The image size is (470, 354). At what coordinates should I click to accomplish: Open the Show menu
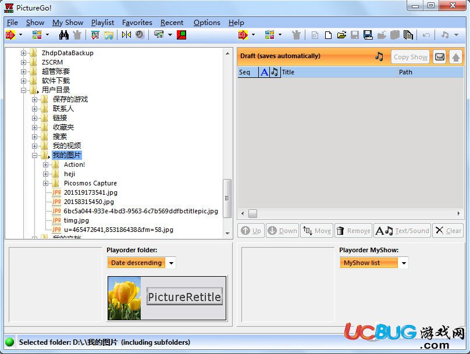[35, 23]
